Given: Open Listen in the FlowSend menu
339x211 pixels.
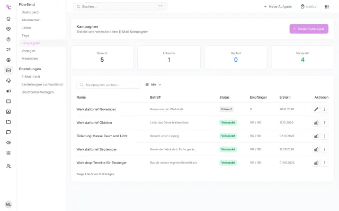Looking at the screenshot, I should [x=26, y=28].
